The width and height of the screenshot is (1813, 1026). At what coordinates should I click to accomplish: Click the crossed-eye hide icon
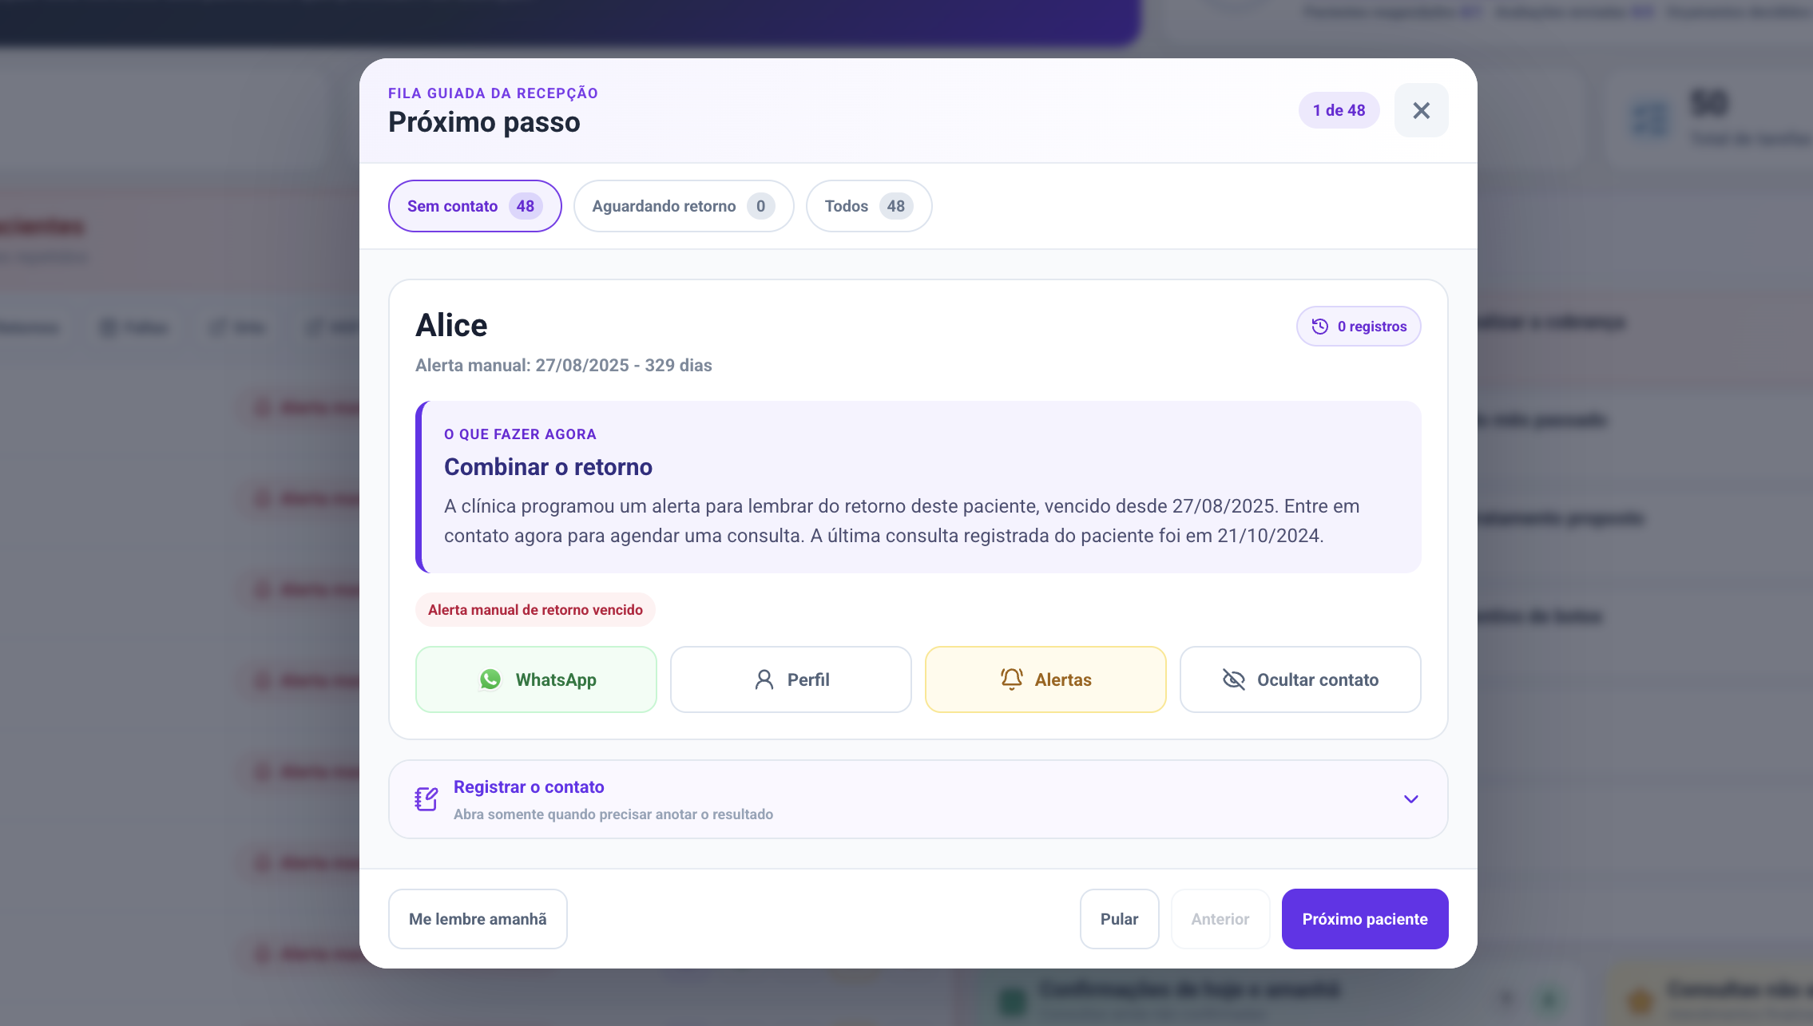[1234, 679]
